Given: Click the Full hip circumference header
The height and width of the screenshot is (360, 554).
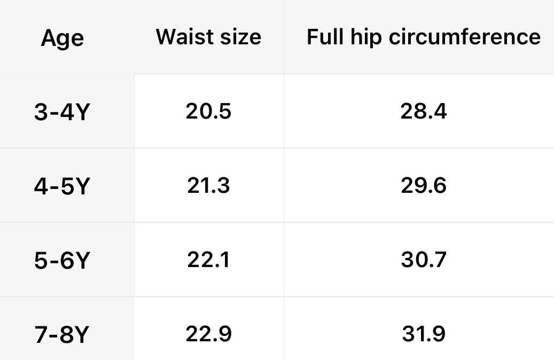Looking at the screenshot, I should pos(423,37).
